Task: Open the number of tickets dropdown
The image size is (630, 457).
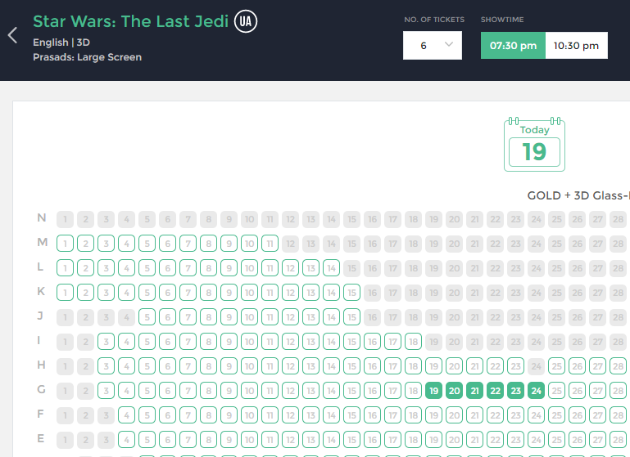Action: (433, 46)
